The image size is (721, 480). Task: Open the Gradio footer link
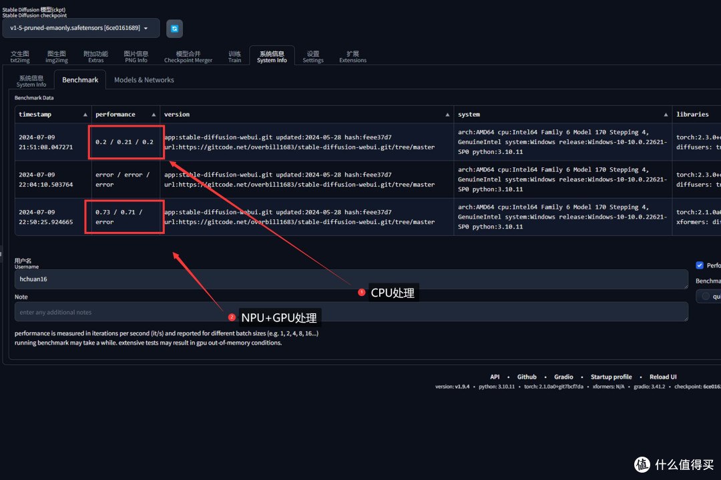563,377
